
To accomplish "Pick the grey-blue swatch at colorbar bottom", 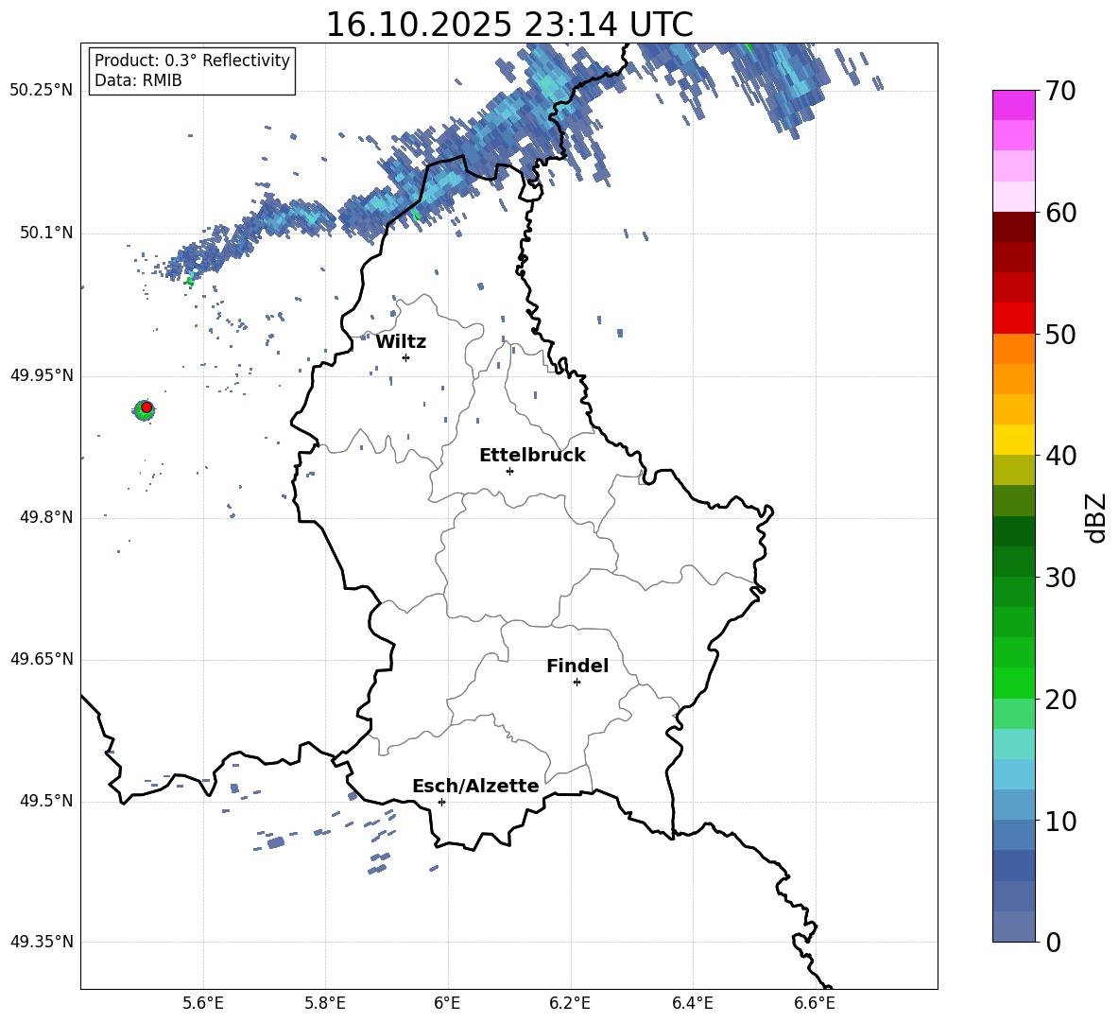I will coord(1013,927).
